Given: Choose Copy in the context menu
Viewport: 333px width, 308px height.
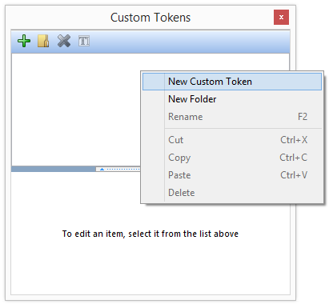Looking at the screenshot, I should 232,158.
